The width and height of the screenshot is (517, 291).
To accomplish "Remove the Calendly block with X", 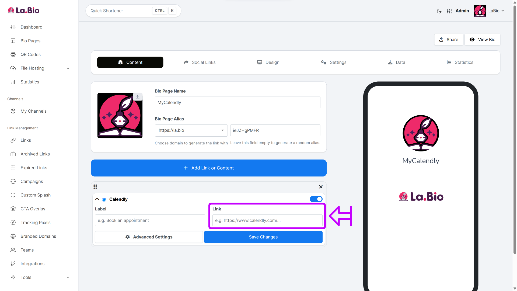I will click(x=321, y=187).
